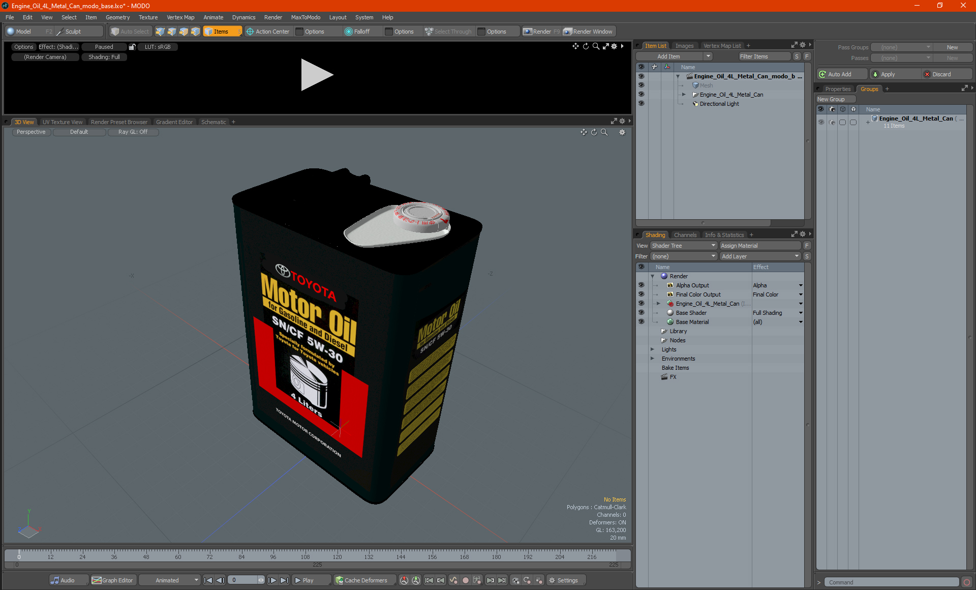Screen dimensions: 976x590
Task: Switch to the Images tab
Action: coord(684,46)
